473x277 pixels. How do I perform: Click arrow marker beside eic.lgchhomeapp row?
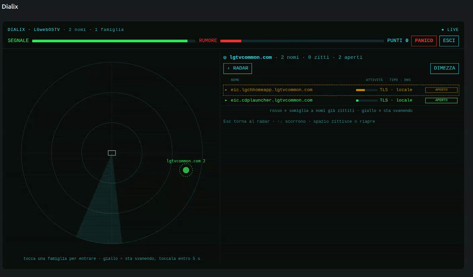tap(226, 90)
